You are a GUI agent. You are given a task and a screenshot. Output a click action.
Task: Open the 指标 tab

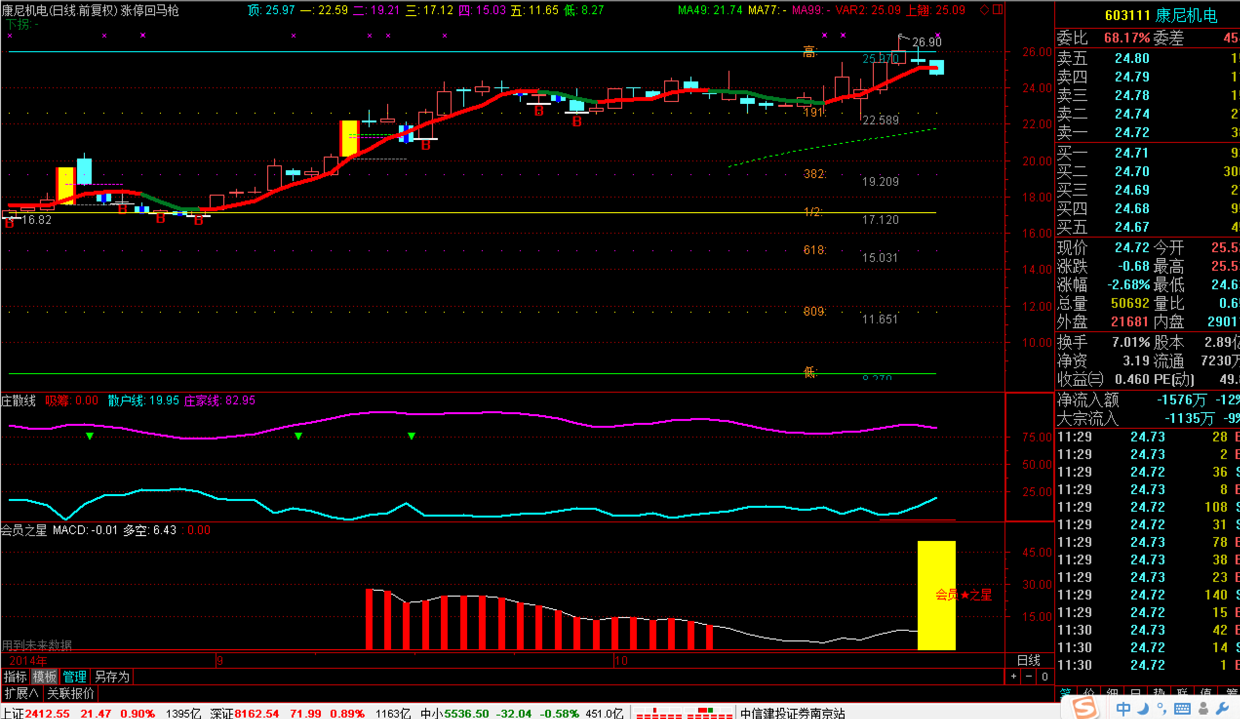pyautogui.click(x=15, y=677)
